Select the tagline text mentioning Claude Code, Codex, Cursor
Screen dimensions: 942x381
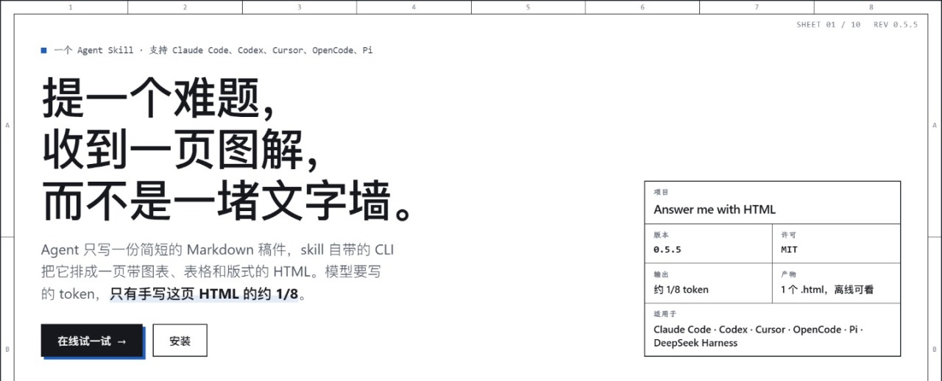tap(213, 51)
